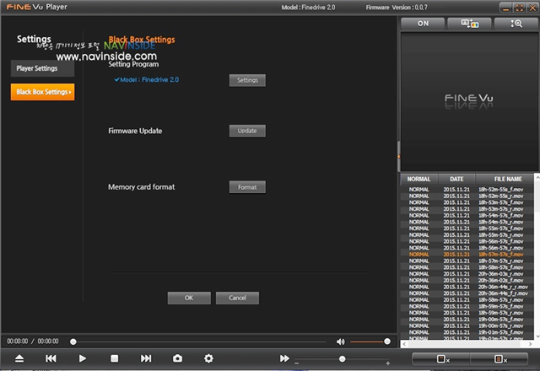Sort by the NORMAL column header
This screenshot has width=540, height=371.
[x=418, y=179]
